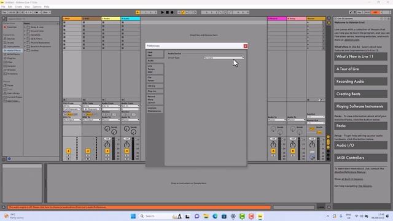Click What's New in Live 11 lesson
Viewport: 393px width, 221px height.
pos(360,56)
